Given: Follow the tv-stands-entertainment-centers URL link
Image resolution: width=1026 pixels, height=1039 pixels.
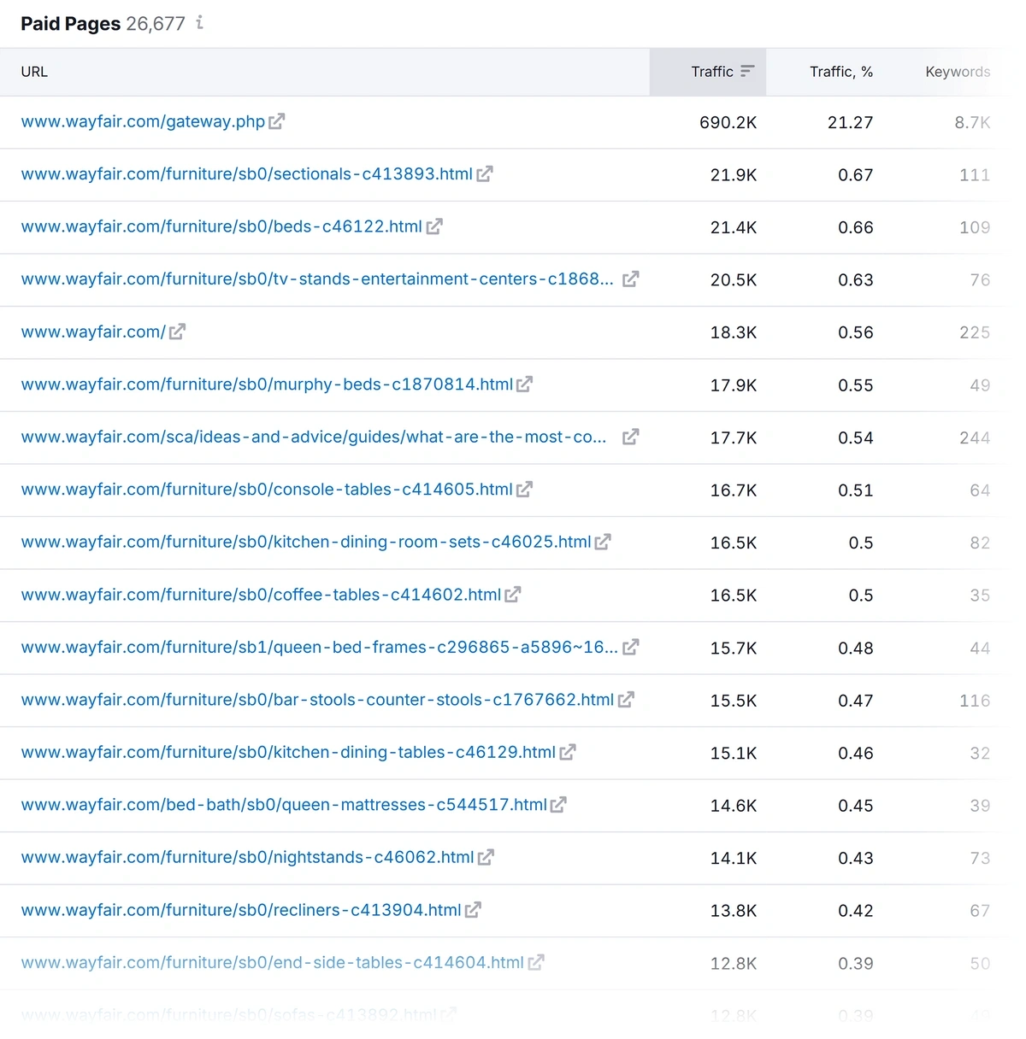Looking at the screenshot, I should pos(317,279).
